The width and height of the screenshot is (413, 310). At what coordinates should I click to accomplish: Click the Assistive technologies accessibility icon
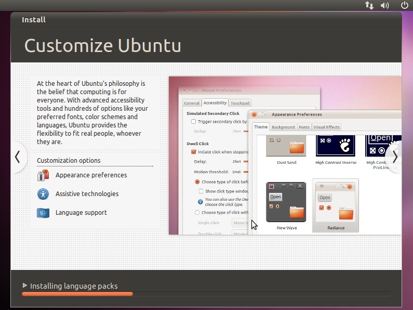pos(43,194)
